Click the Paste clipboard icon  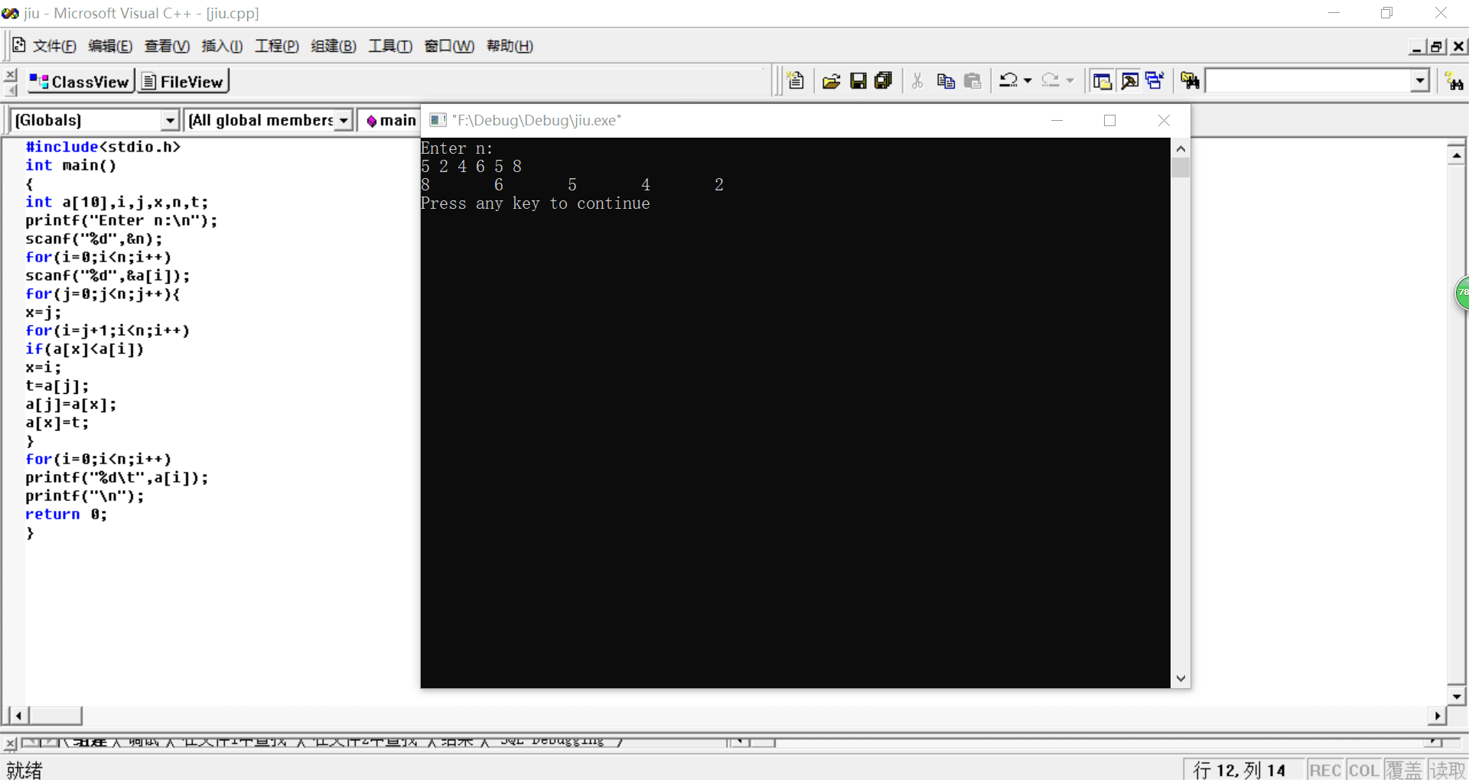pos(972,80)
